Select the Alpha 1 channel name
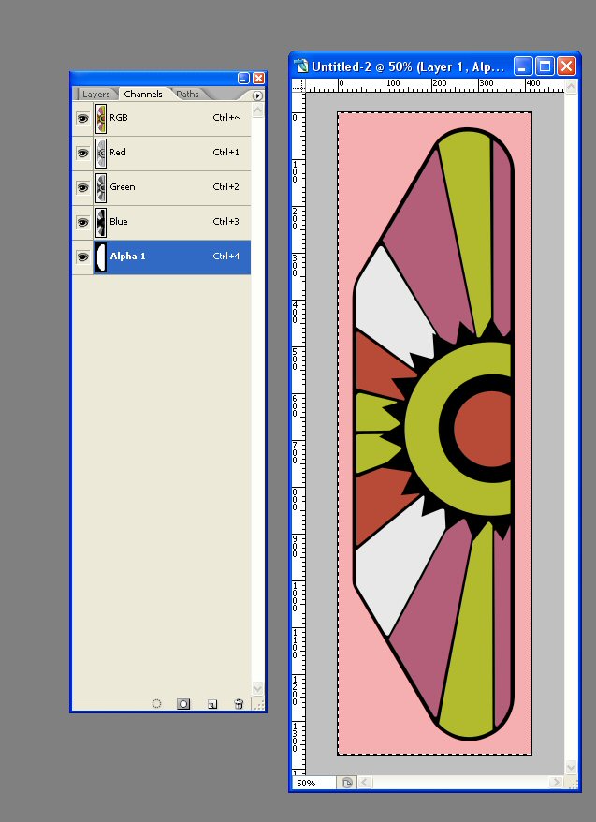Screen dimensions: 596x822 coord(127,256)
